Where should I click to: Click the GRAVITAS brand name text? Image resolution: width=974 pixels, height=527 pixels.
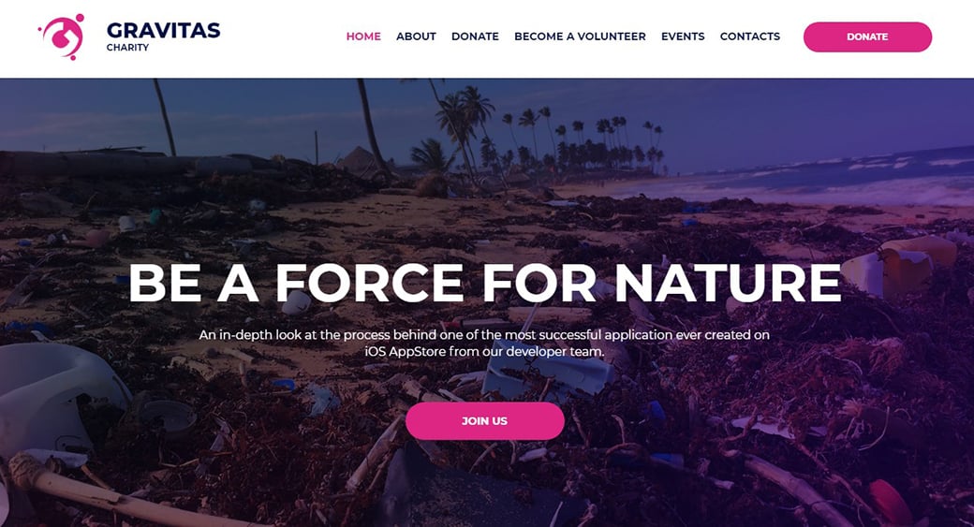pos(163,30)
